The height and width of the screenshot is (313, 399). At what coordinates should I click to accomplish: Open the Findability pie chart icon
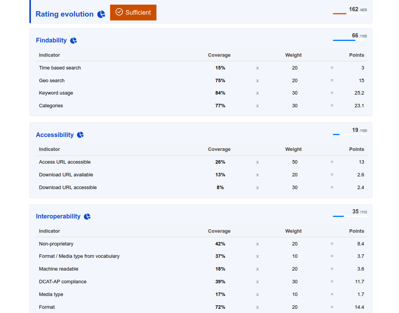click(73, 41)
